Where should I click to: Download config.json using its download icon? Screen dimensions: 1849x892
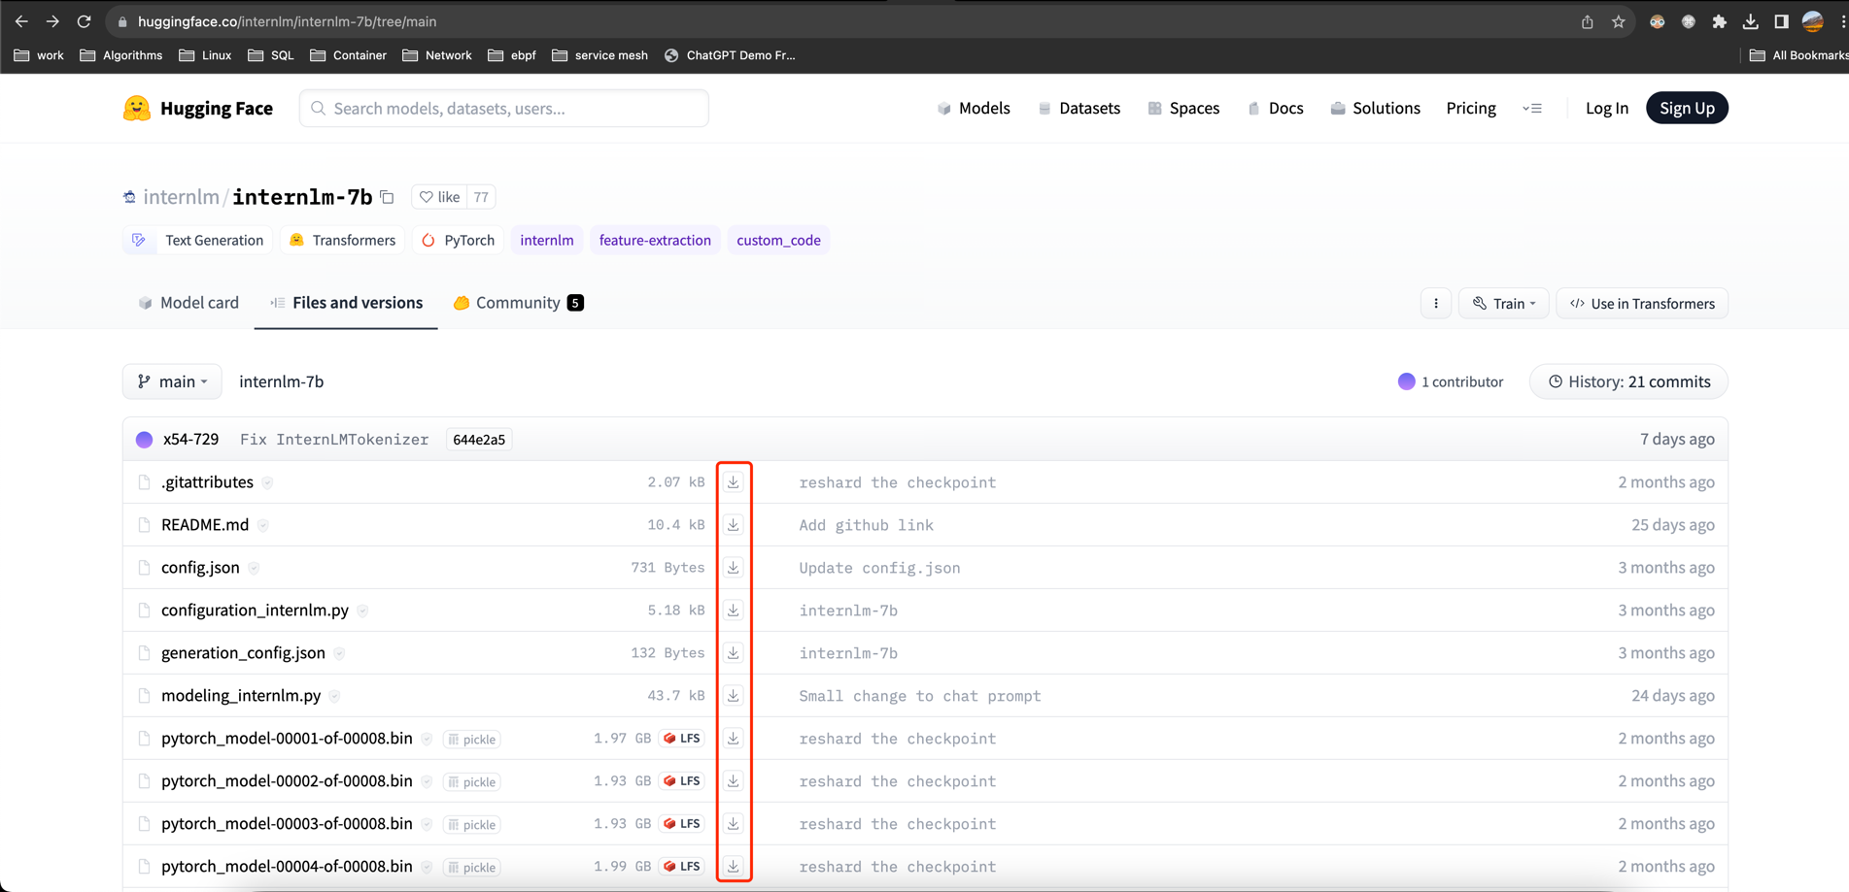click(734, 568)
